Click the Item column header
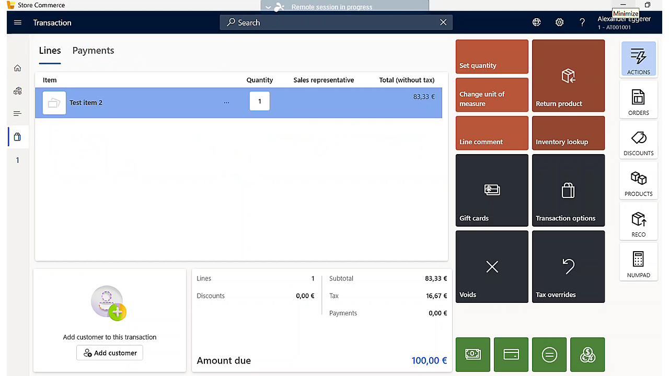Viewport: 669px width, 376px height. coord(50,80)
